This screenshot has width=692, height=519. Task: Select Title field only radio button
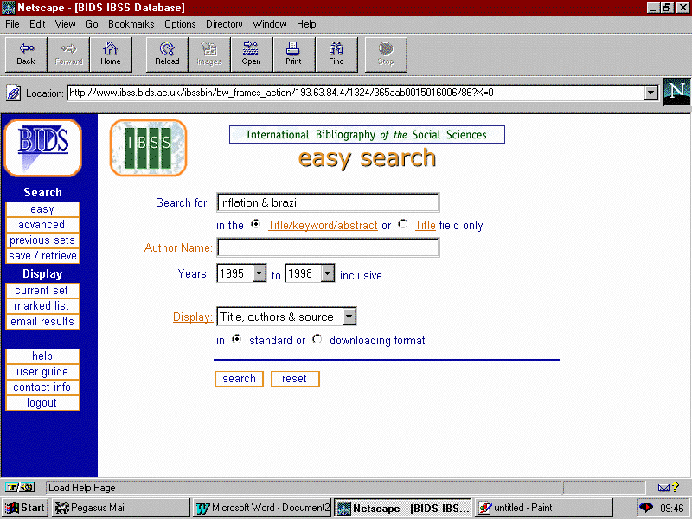click(402, 224)
